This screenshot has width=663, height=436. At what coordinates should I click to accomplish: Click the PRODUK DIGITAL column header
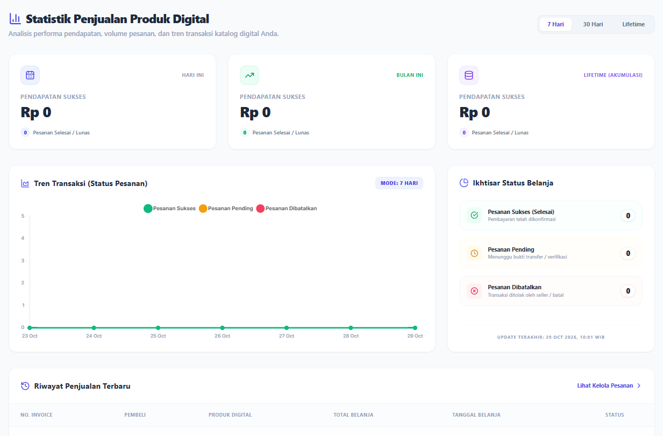[x=230, y=415]
